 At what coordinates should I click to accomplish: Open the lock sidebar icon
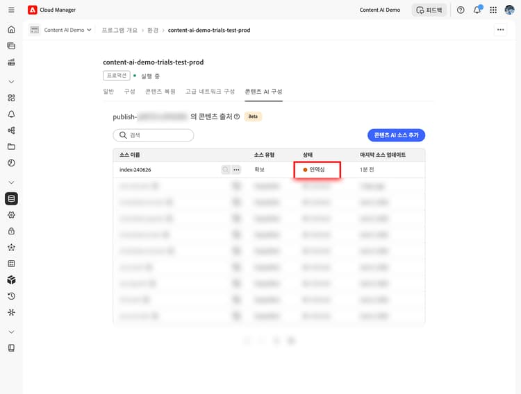(x=11, y=231)
